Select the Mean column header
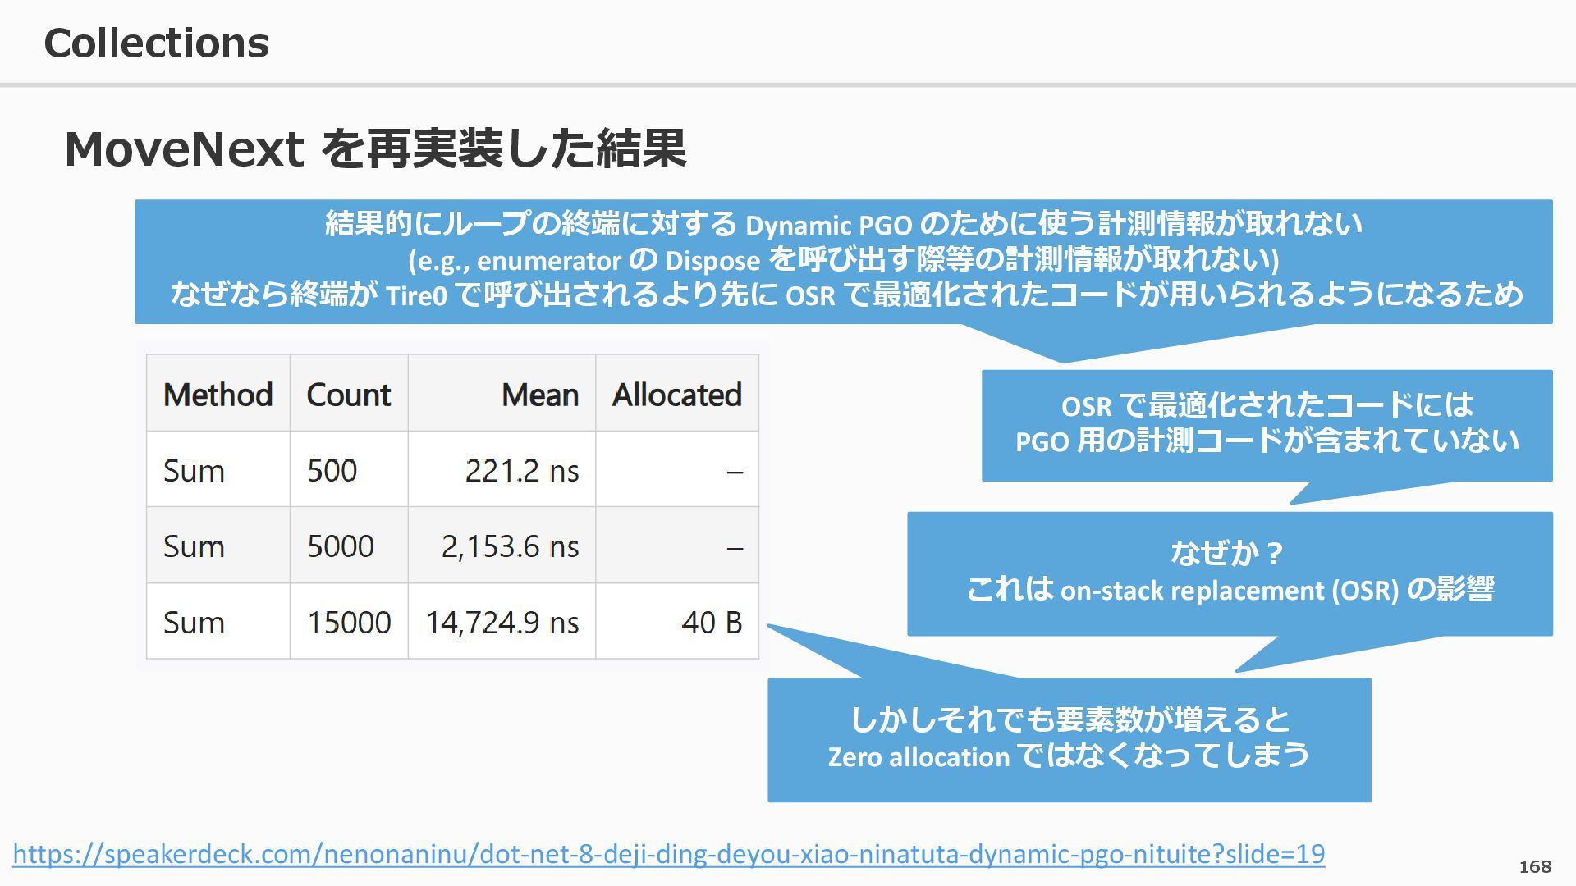 click(539, 395)
